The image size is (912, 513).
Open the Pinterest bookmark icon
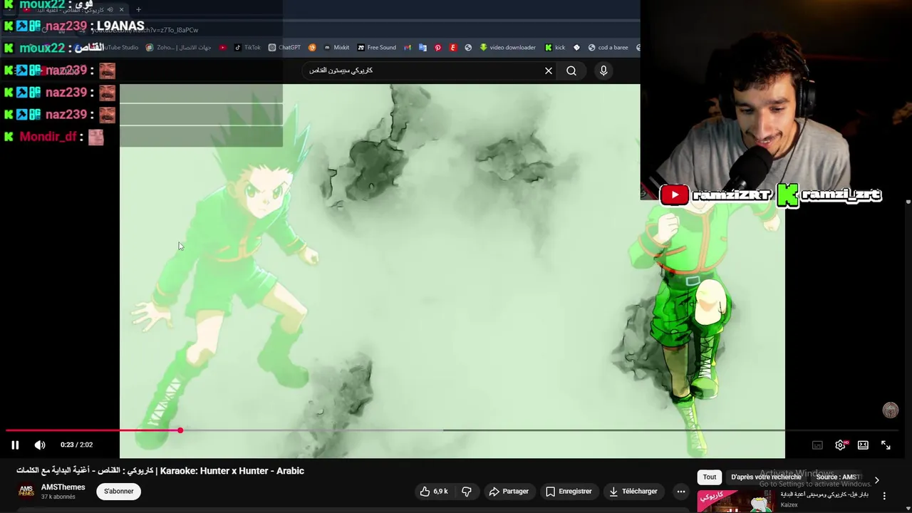point(437,48)
